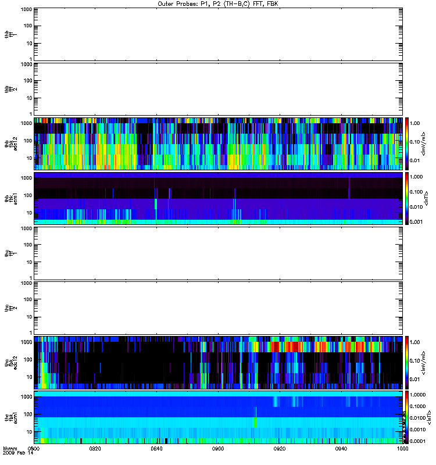Click the '0820' time axis label
Image resolution: width=436 pixels, height=465 pixels.
coord(95,448)
